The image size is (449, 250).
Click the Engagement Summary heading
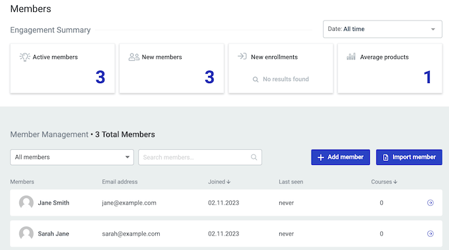pyautogui.click(x=50, y=30)
